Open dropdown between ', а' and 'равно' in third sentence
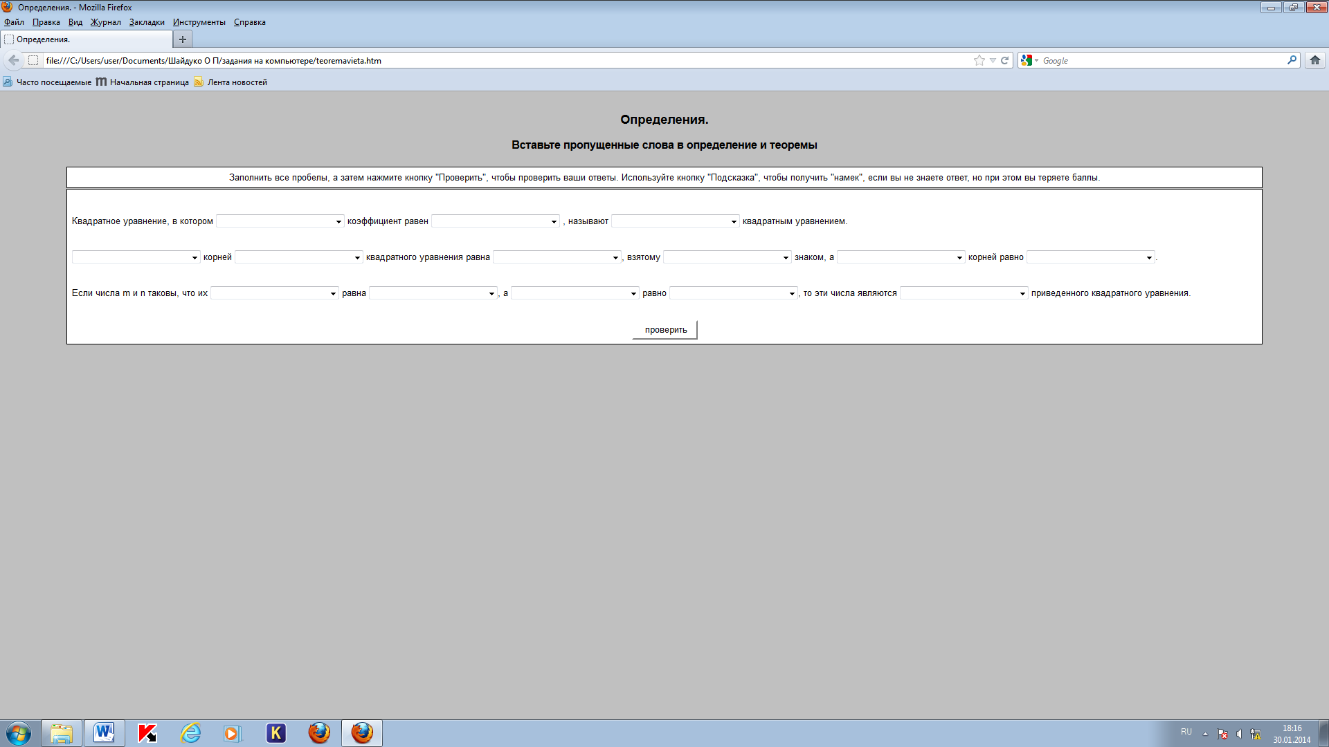 (575, 293)
